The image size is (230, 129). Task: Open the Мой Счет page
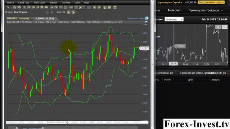[174, 10]
